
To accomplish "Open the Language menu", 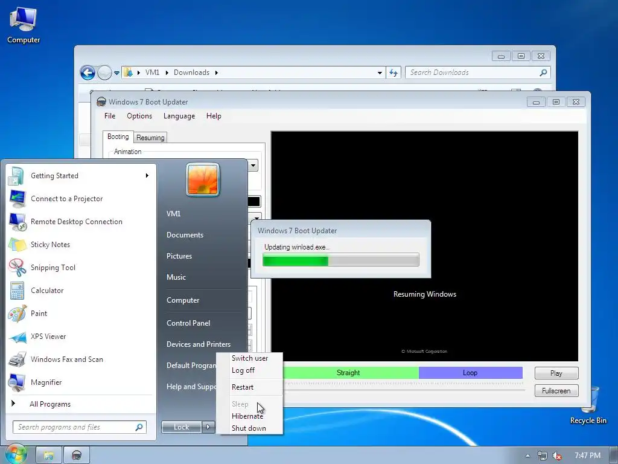I will pyautogui.click(x=179, y=116).
